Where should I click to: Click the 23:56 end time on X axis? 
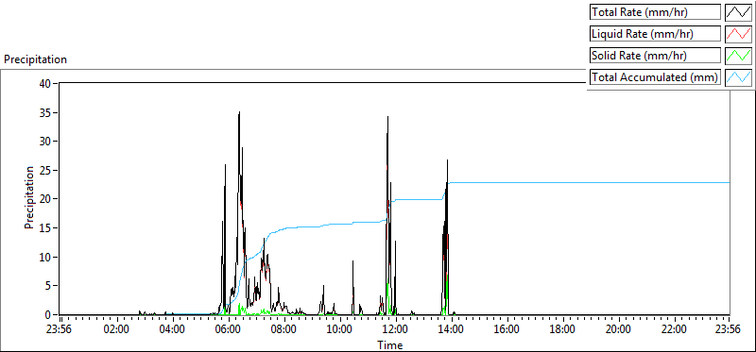tap(729, 329)
